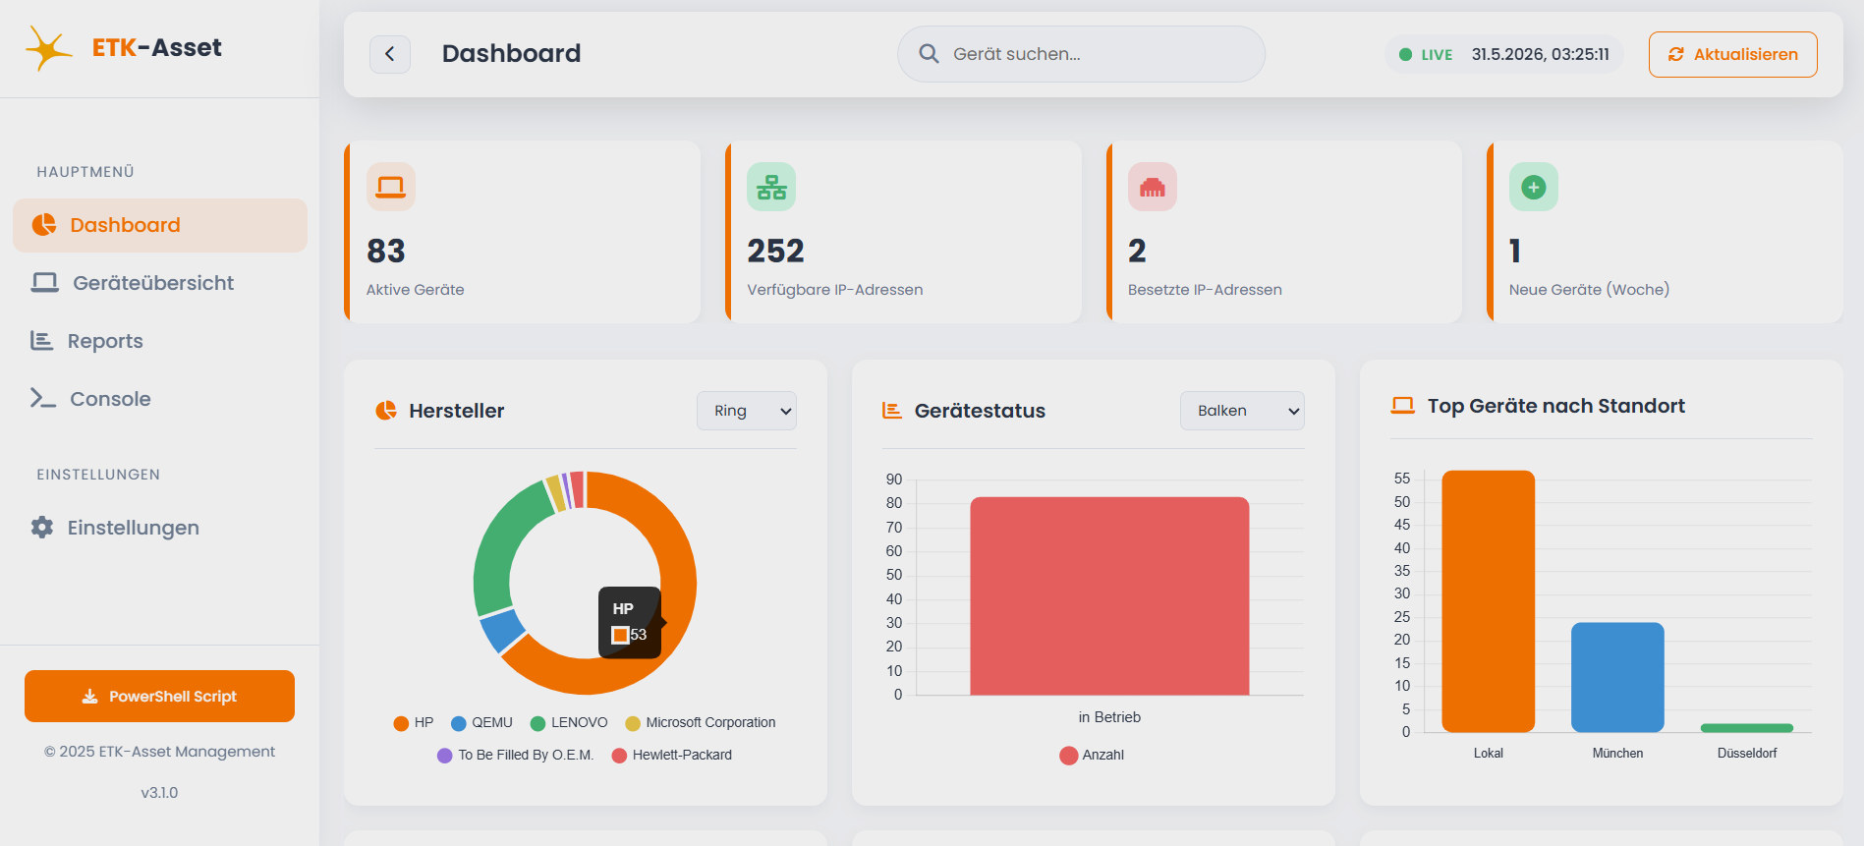The height and width of the screenshot is (846, 1864).
Task: Click the back chevron button
Action: coord(390,54)
